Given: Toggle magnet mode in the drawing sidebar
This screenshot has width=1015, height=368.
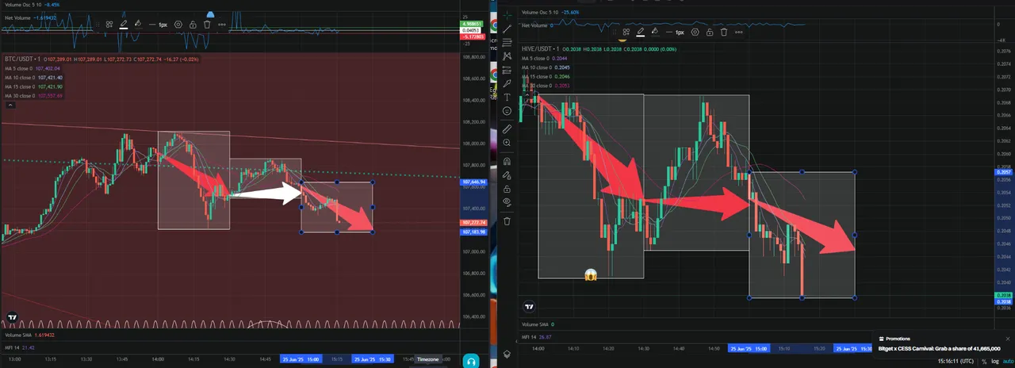Looking at the screenshot, I should 507,159.
